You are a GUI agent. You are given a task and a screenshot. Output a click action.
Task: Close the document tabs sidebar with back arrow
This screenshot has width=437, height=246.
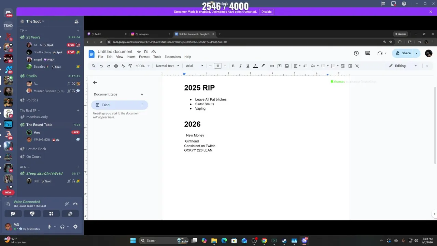(x=95, y=82)
